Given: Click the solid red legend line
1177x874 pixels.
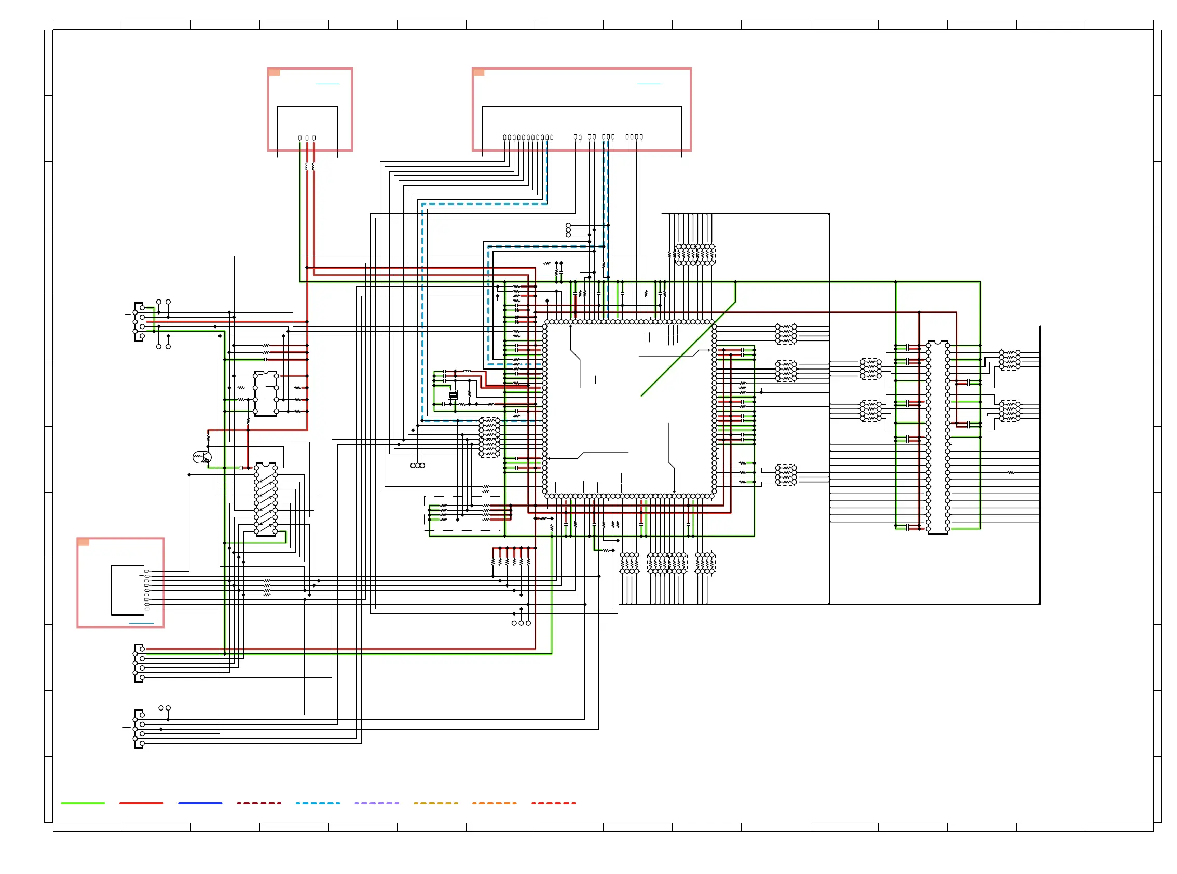Looking at the screenshot, I should tap(141, 803).
